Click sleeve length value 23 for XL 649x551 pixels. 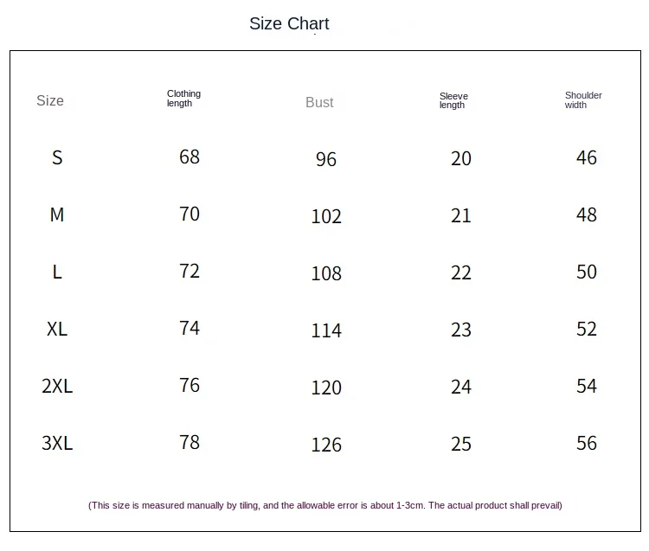[461, 330]
